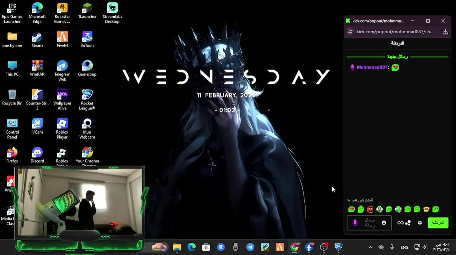
Task: Click the emote in Mohmmad887's chat message
Action: [x=395, y=67]
